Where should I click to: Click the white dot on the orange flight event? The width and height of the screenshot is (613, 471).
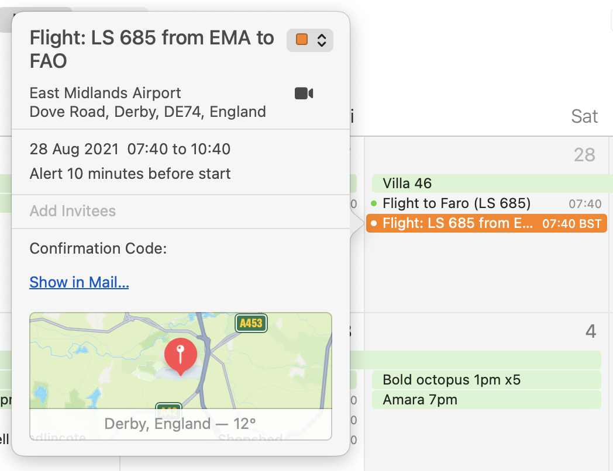374,223
